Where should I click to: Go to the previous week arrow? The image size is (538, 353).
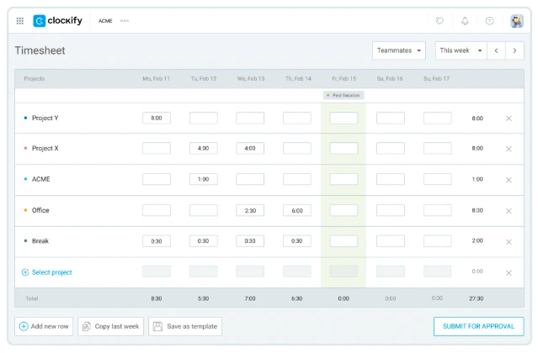tap(496, 50)
